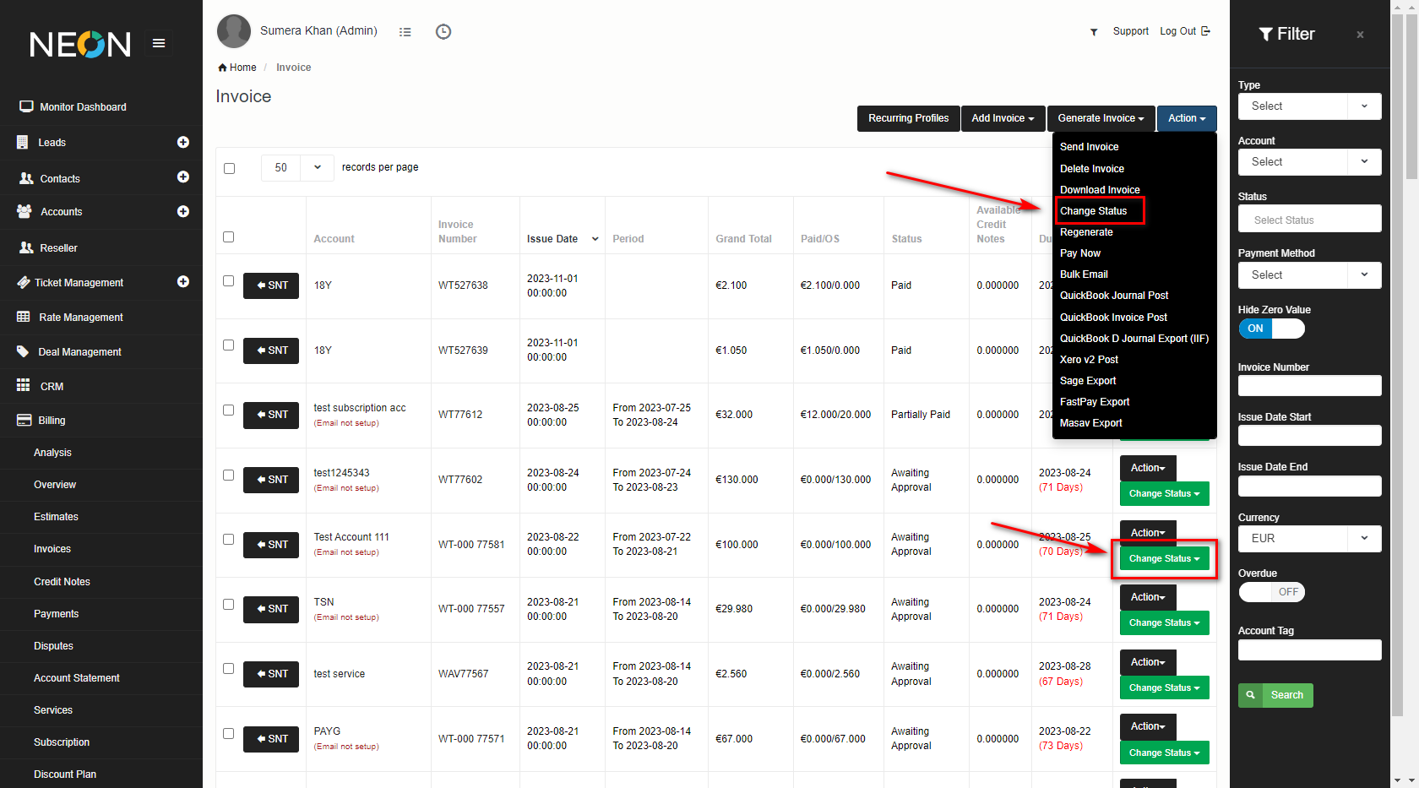
Task: Open the clock icon in the header
Action: (443, 32)
